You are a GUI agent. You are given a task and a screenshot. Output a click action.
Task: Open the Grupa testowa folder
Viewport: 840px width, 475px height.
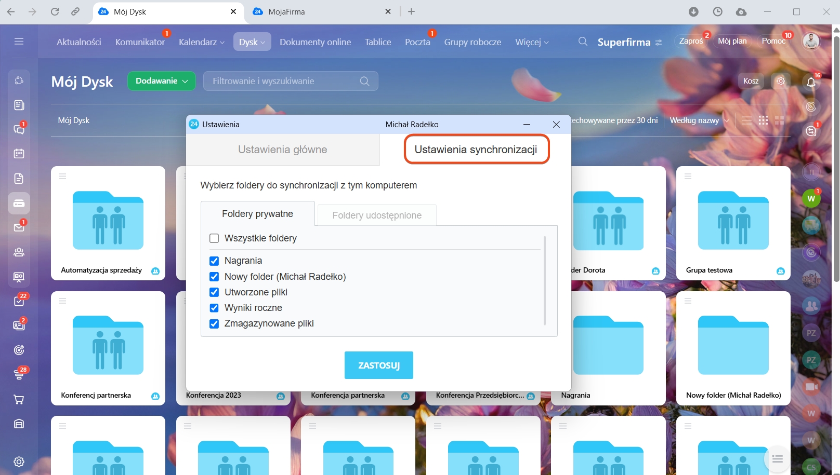(733, 223)
